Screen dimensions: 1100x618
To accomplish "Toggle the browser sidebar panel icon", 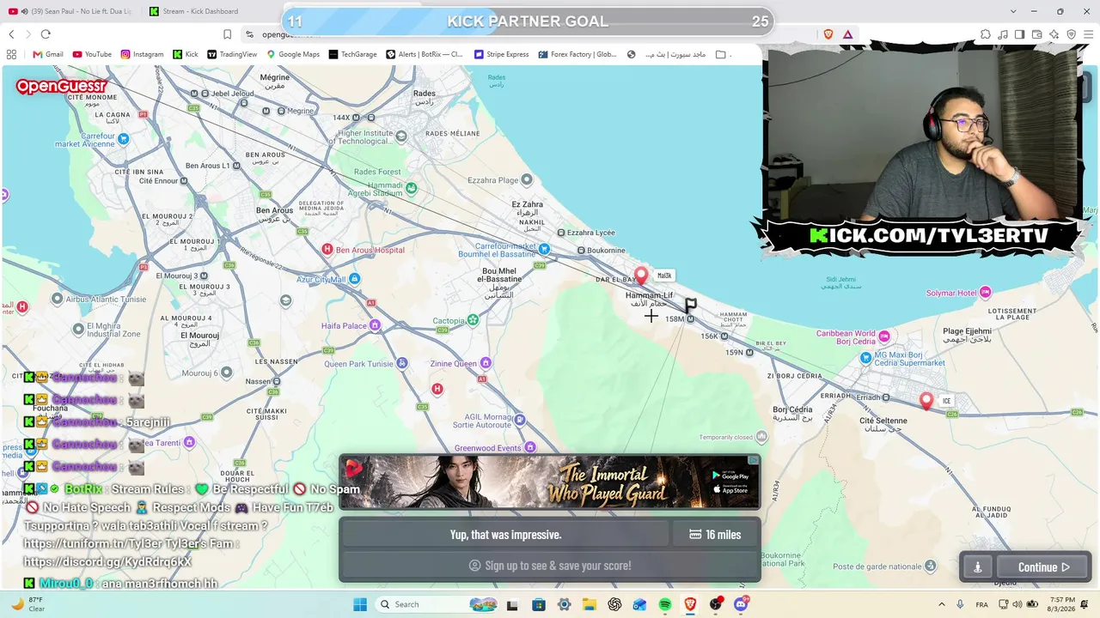I will [x=1020, y=34].
